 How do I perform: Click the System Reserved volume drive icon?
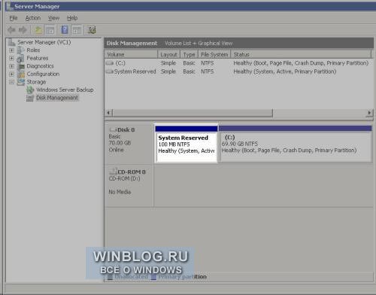[x=110, y=71]
